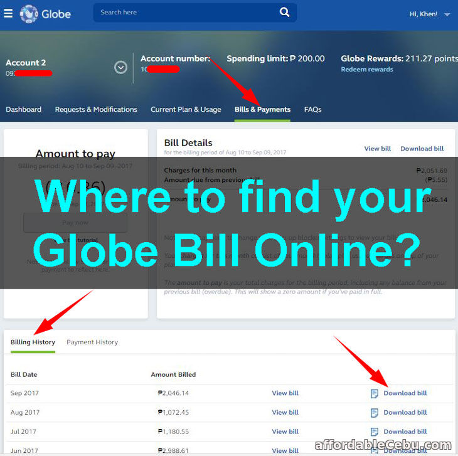The width and height of the screenshot is (458, 456).
Task: Click the ₱2,046.14 amount for Sep 2017
Action: click(x=173, y=393)
